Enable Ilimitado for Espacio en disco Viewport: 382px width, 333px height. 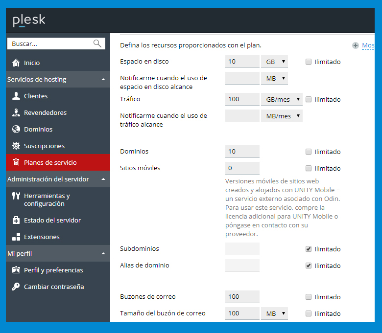point(309,62)
